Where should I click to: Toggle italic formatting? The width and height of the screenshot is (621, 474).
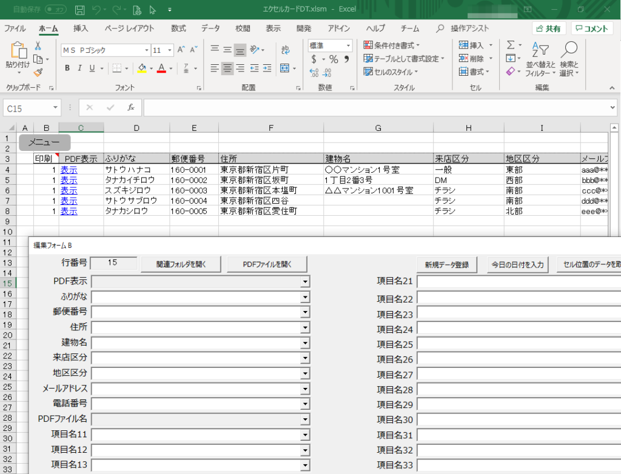click(x=80, y=68)
